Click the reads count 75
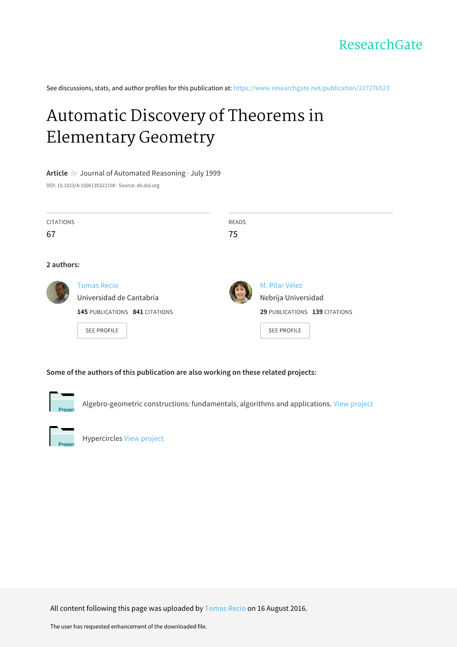The width and height of the screenshot is (457, 647). click(233, 234)
